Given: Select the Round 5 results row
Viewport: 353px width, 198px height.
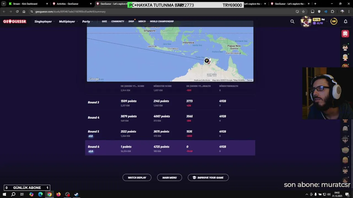Looking at the screenshot, I should coord(170,133).
